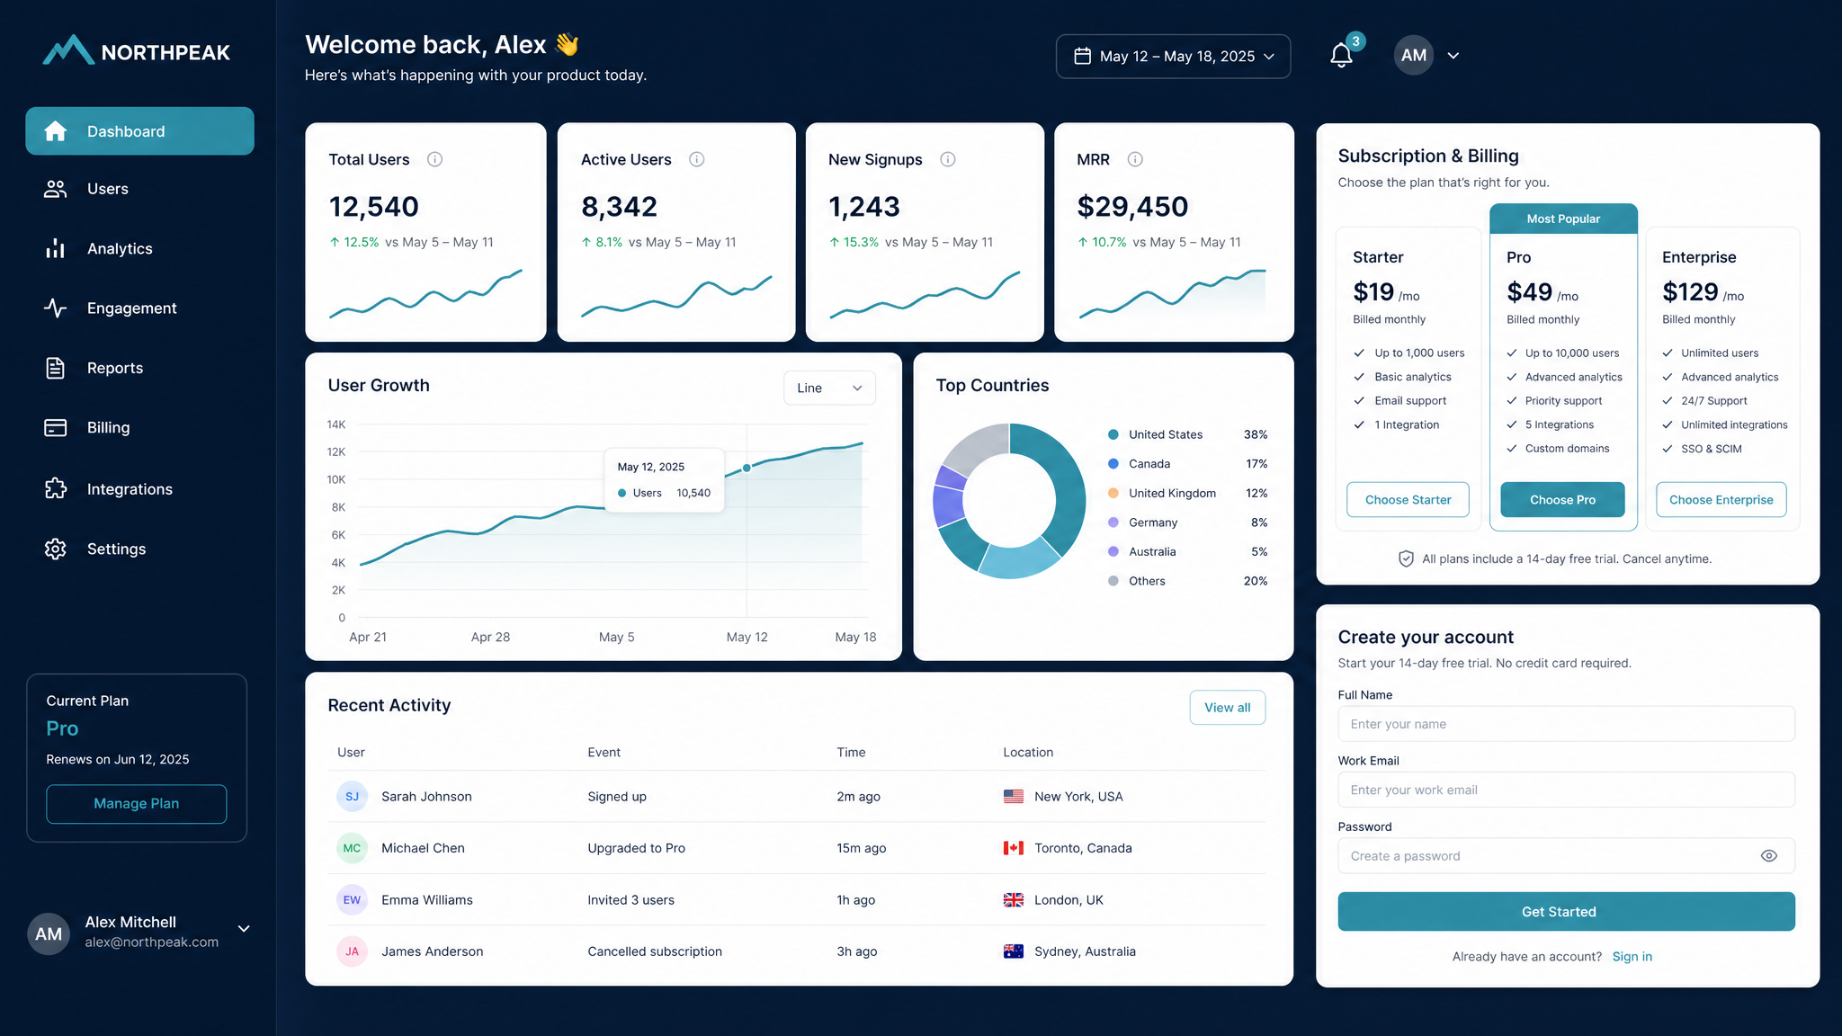
Task: Click the Manage Plan button
Action: click(x=137, y=804)
